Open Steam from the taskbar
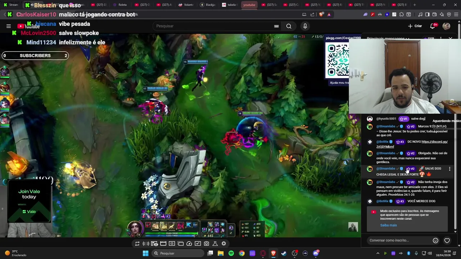This screenshot has width=461, height=259. (284, 253)
